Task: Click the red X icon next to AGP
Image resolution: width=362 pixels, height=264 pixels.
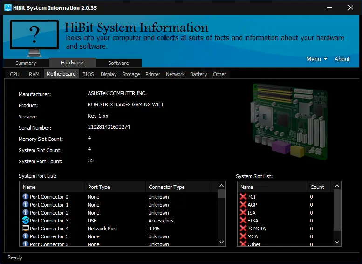Action: 243,204
